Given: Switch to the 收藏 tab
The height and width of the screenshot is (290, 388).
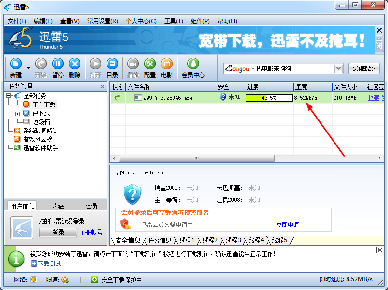Looking at the screenshot, I should pyautogui.click(x=58, y=206).
